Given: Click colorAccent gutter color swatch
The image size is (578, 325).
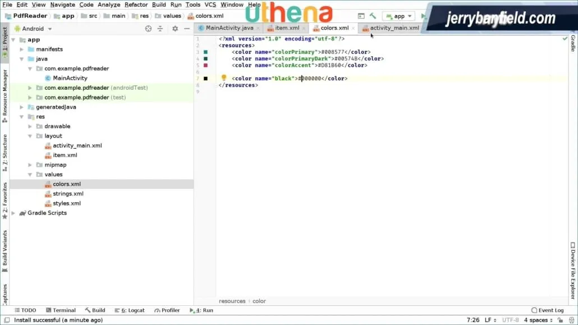Looking at the screenshot, I should [x=206, y=65].
